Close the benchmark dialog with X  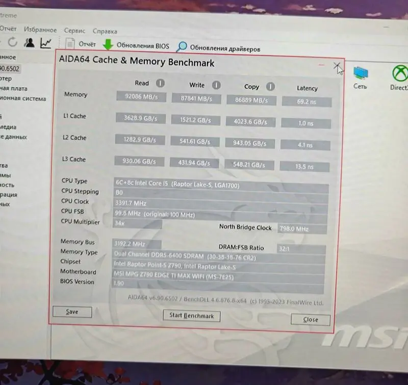337,66
